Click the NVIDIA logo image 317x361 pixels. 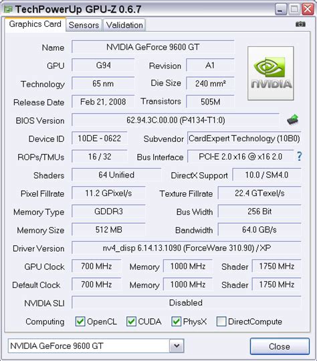click(271, 74)
